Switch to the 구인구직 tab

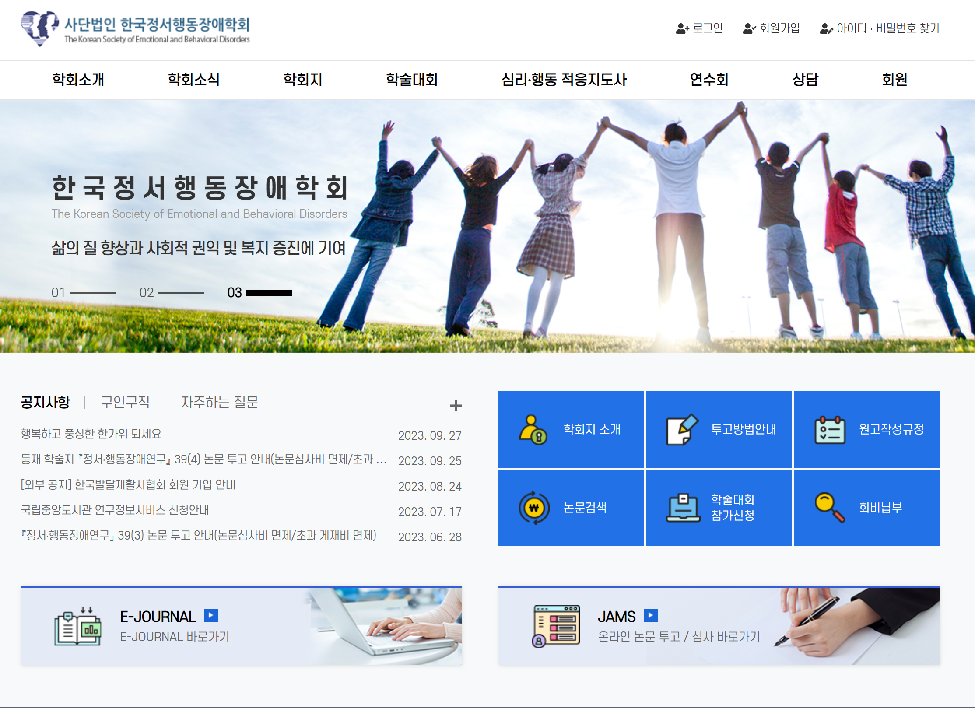click(125, 402)
